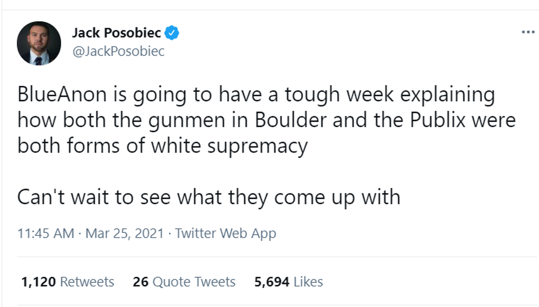
Task: Open the @JackPosobiec handle link
Action: point(118,51)
